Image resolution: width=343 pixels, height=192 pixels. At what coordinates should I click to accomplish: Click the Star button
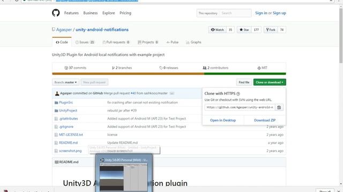[244, 30]
